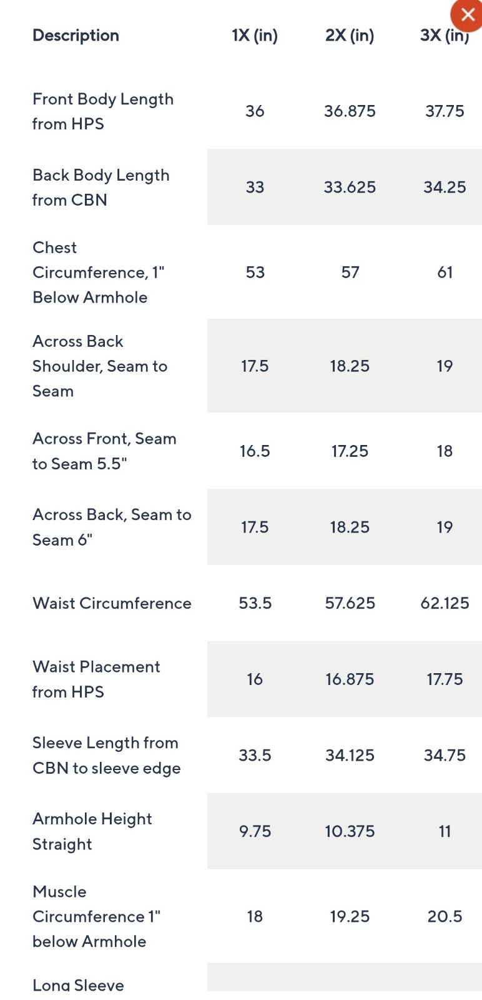Screen dimensions: 482x1000
Task: Select the 2X (in) column header
Action: click(x=350, y=36)
